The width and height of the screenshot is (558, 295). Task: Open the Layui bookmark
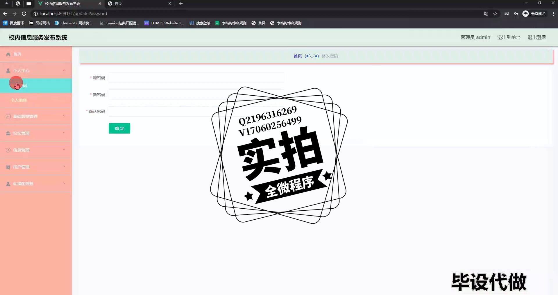[119, 23]
